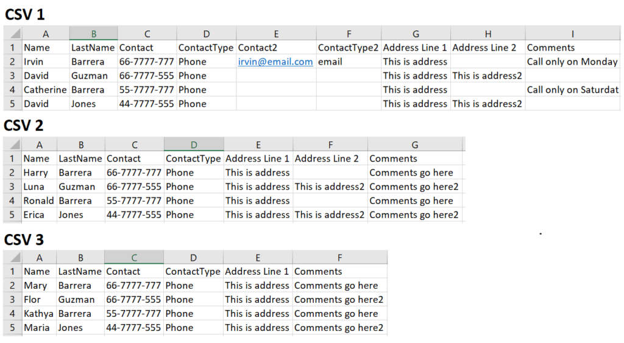Click 'Comments go here2' in Luna's row
The image size is (624, 343).
pos(414,186)
